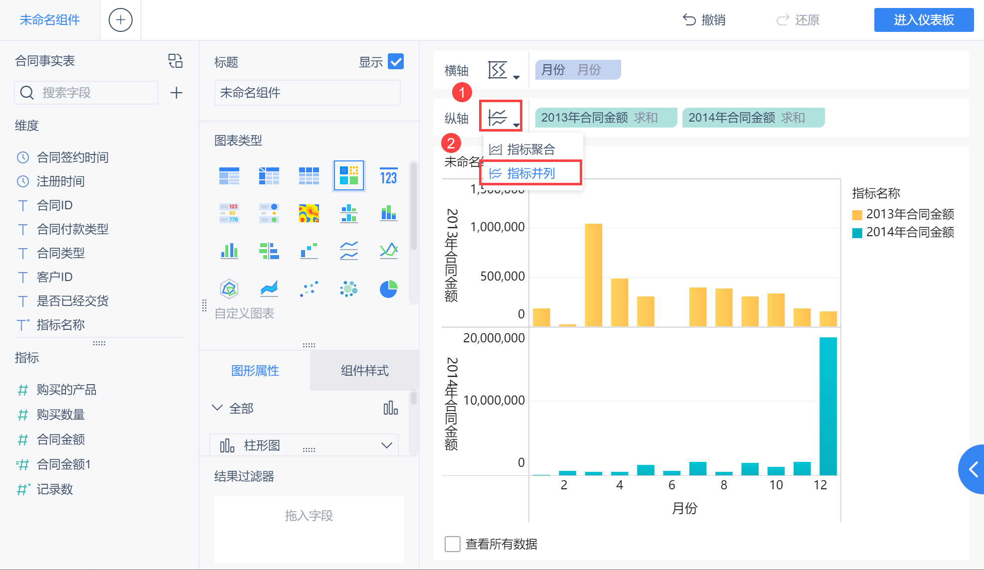Click the 撤销 undo button
Image resolution: width=984 pixels, height=570 pixels.
(704, 20)
